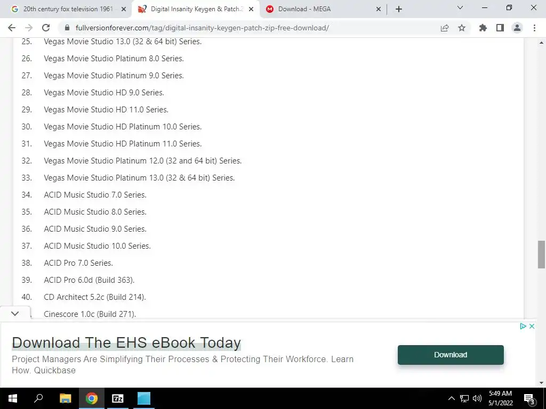Click the forward navigation arrow
This screenshot has height=409, width=546.
click(29, 28)
